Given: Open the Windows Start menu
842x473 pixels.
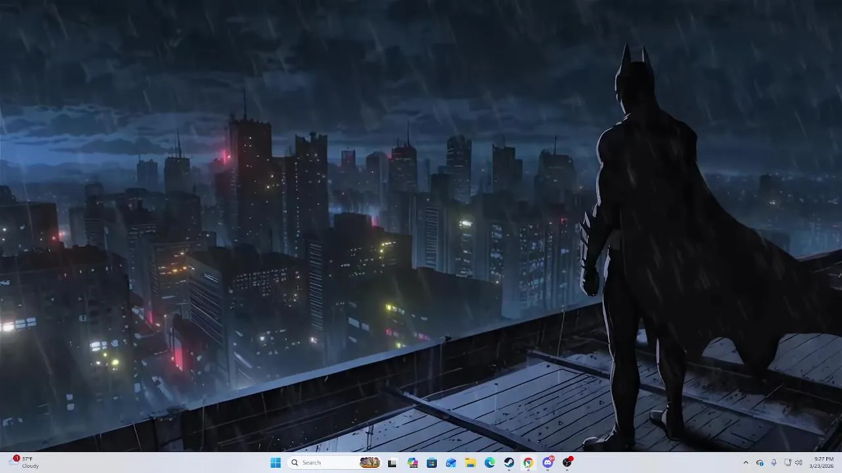Looking at the screenshot, I should [276, 462].
